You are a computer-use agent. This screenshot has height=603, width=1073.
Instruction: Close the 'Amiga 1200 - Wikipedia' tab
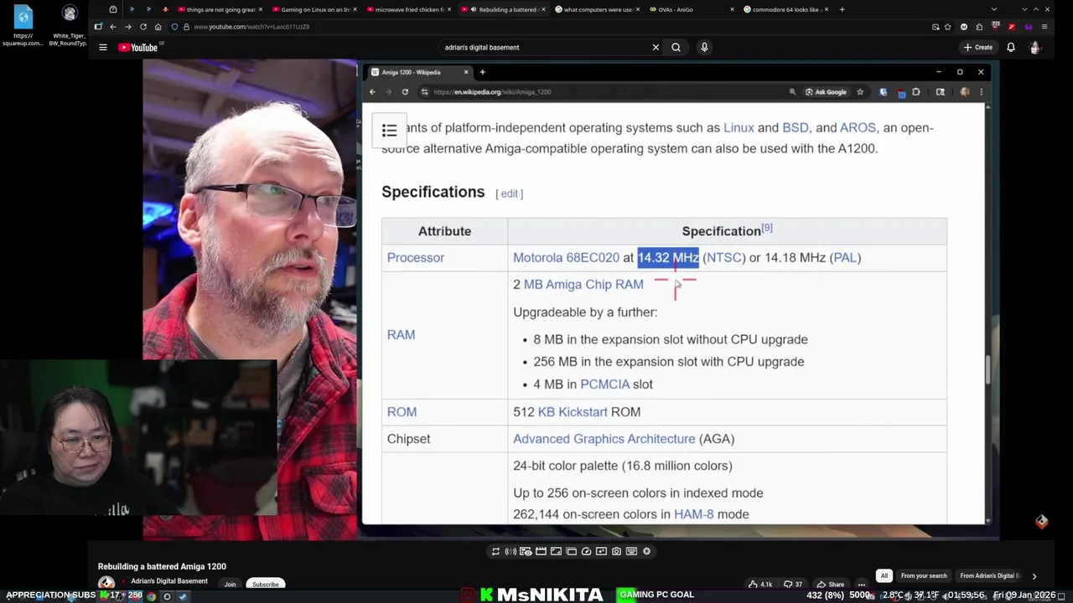(x=466, y=72)
